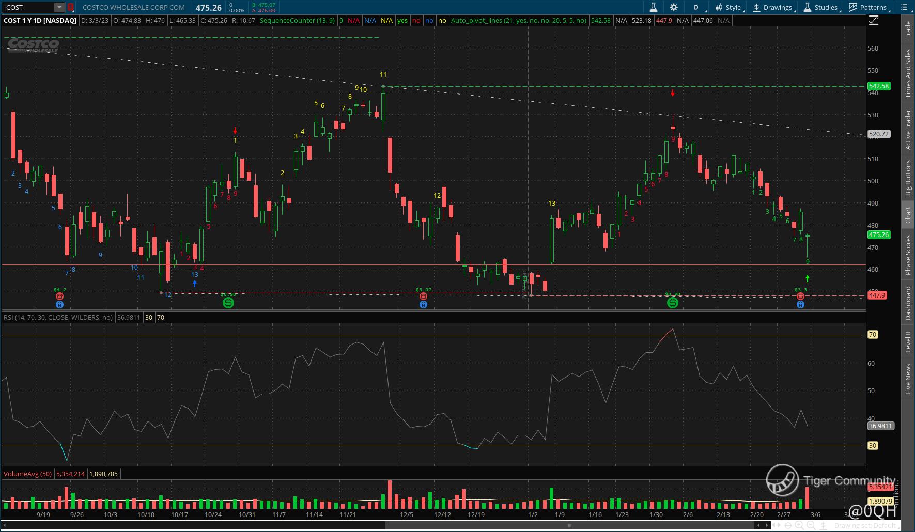Click the 5,354,214 volume value in the volume header
This screenshot has height=532, width=915.
70,474
